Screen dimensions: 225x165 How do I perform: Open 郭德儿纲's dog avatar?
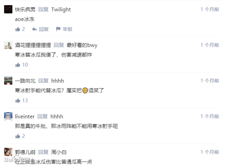(8, 152)
